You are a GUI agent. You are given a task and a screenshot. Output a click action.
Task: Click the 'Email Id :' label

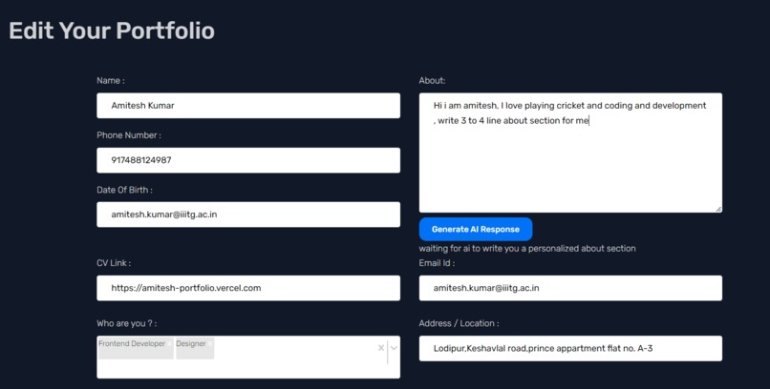[x=437, y=263]
